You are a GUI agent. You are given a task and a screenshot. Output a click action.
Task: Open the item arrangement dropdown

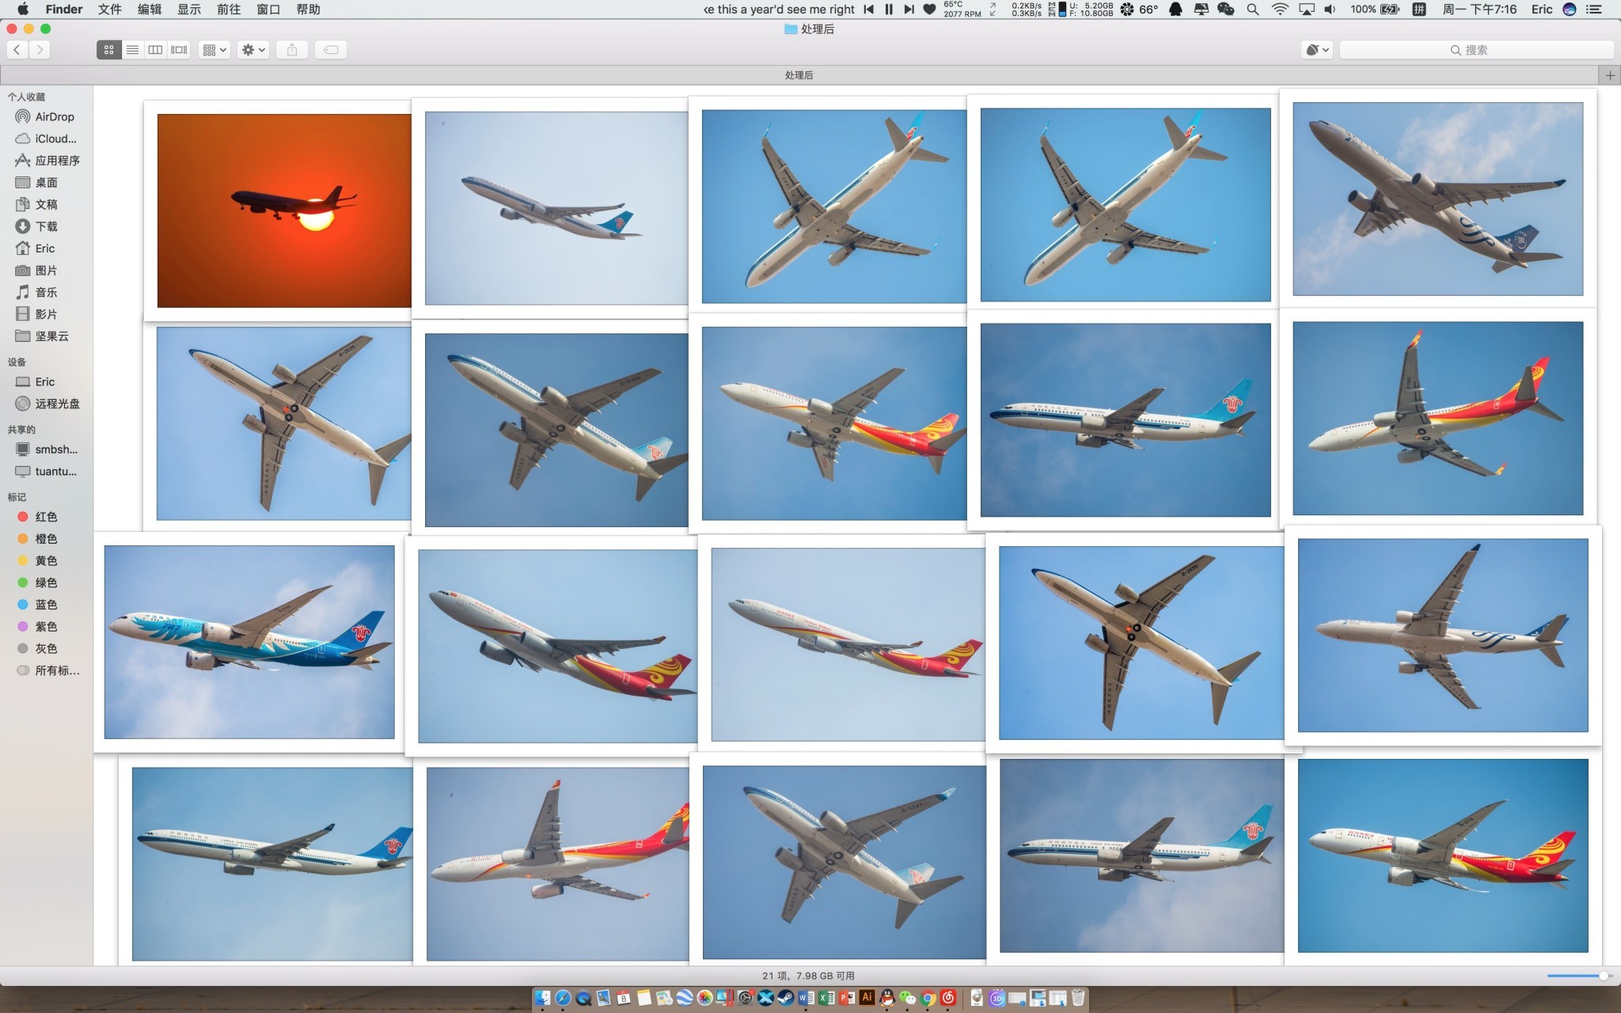coord(214,50)
